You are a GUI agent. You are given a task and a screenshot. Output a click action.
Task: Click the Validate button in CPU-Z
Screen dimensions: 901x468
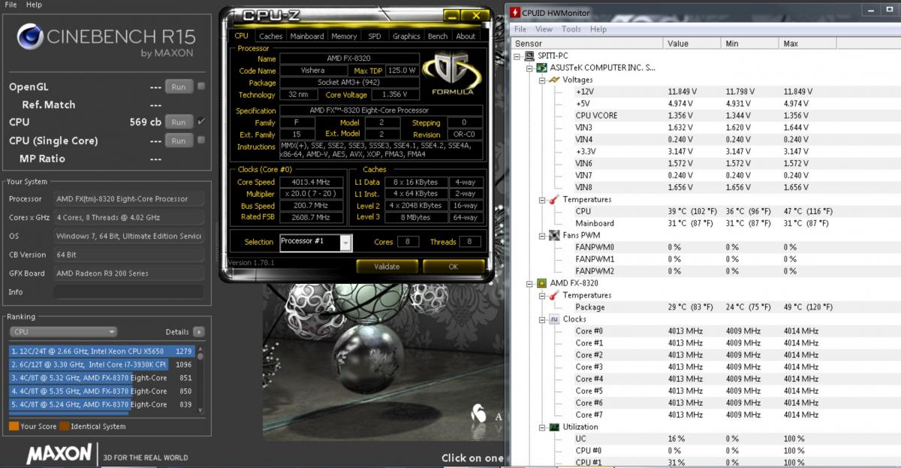387,266
